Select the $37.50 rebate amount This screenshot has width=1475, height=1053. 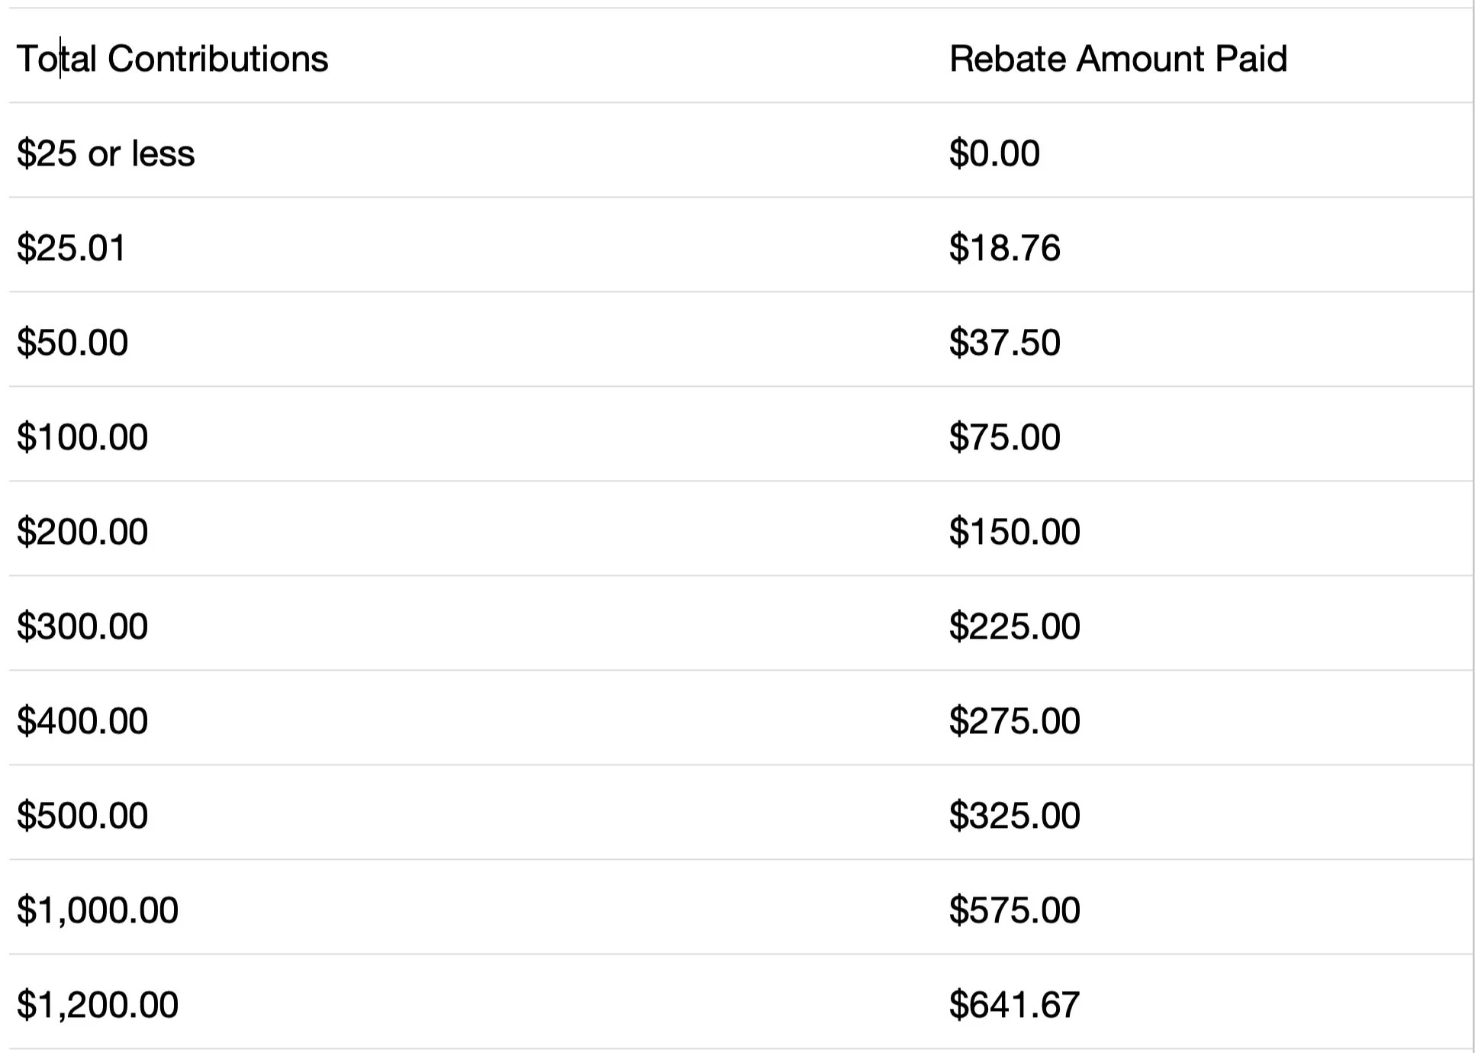1004,343
